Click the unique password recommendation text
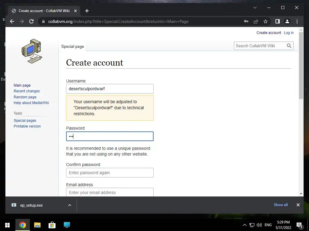This screenshot has height=231, width=309. click(x=108, y=151)
